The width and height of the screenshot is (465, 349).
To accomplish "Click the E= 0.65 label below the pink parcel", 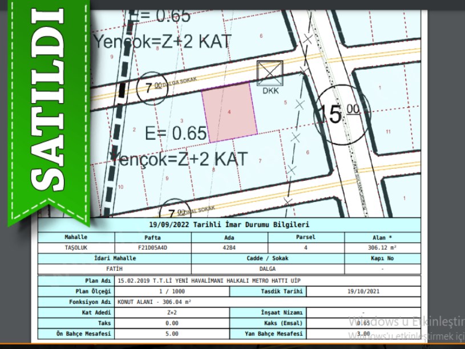I will 176,133.
